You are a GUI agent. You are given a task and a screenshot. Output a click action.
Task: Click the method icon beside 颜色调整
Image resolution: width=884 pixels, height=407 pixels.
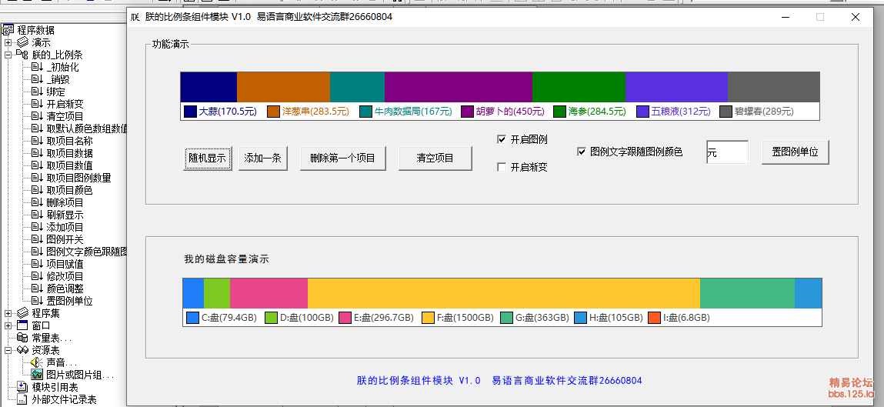coord(37,289)
